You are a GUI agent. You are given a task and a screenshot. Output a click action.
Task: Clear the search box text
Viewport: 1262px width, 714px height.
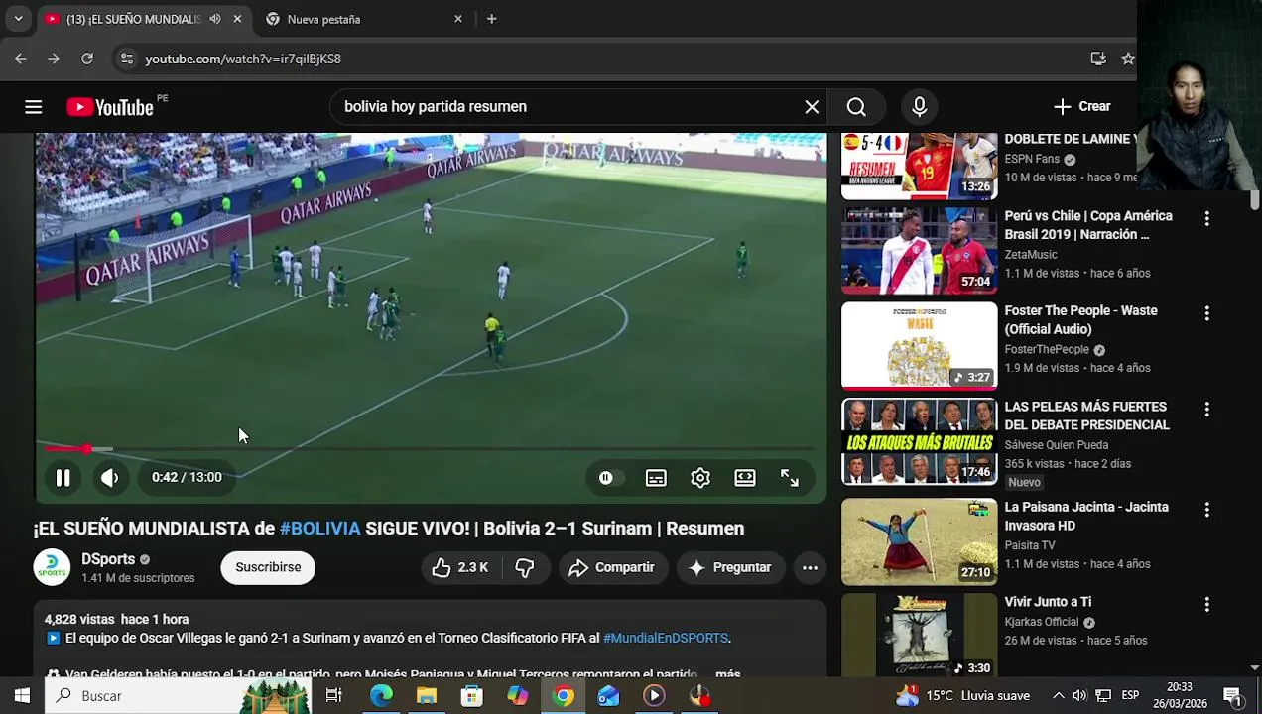coord(812,107)
